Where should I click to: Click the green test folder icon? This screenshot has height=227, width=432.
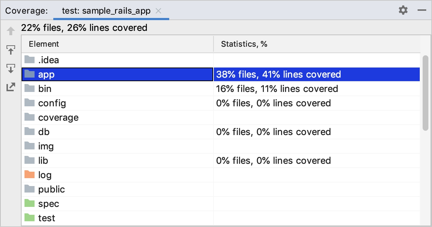(30, 218)
